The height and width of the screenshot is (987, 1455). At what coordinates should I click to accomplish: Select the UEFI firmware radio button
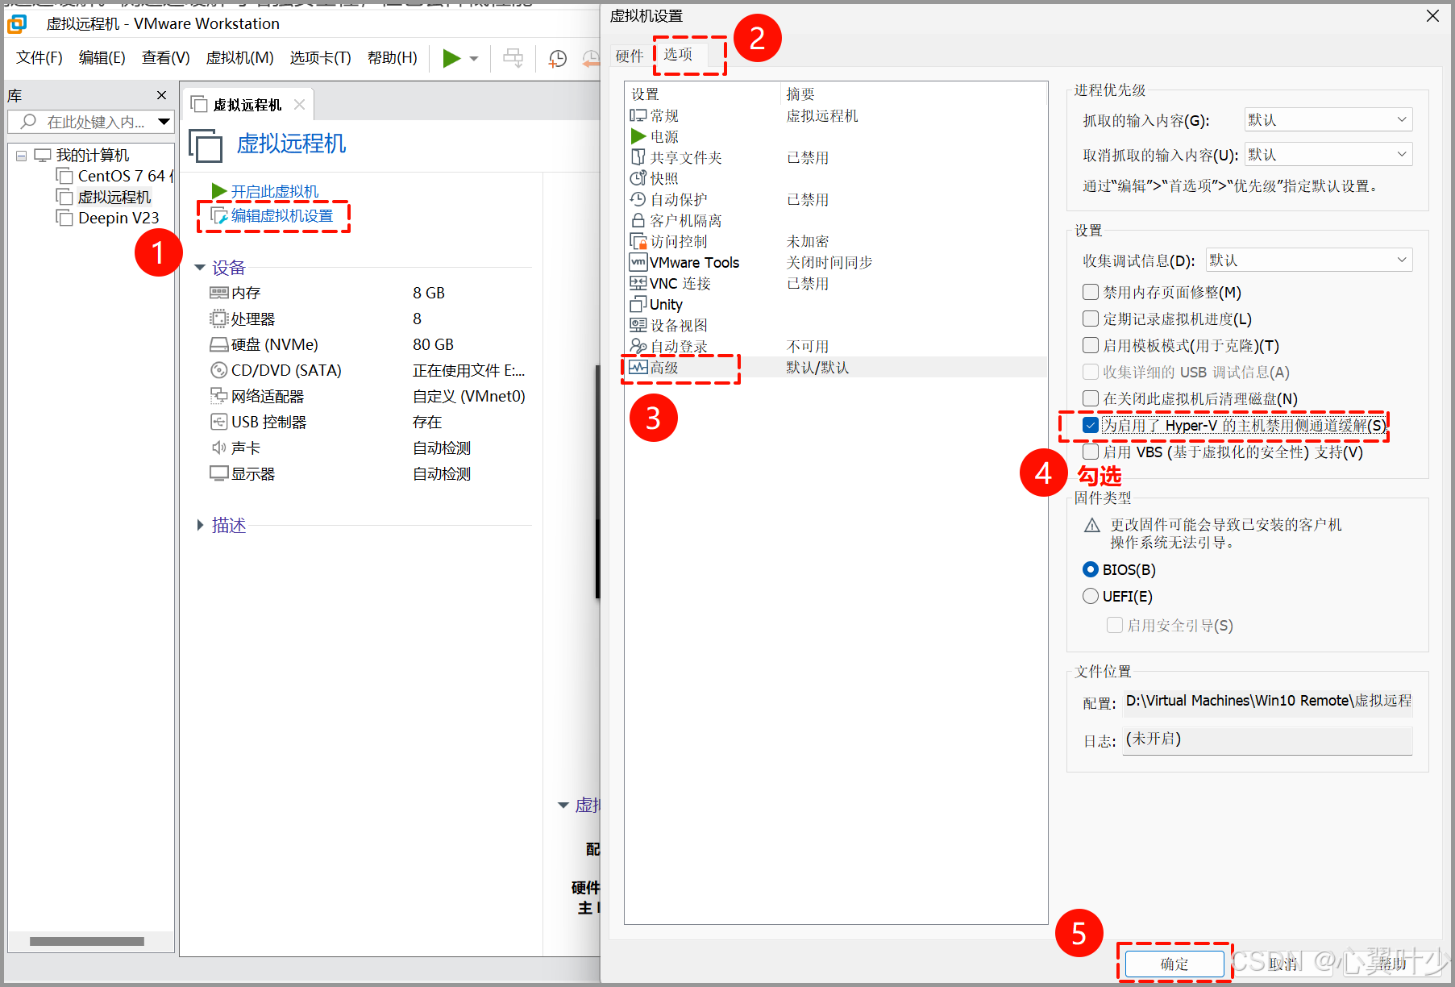(1091, 596)
